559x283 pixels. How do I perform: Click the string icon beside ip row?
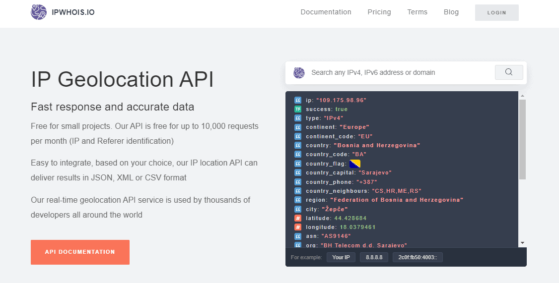(298, 100)
